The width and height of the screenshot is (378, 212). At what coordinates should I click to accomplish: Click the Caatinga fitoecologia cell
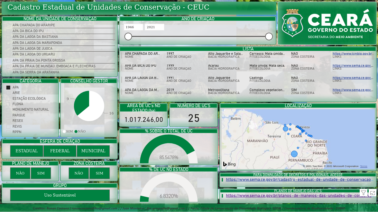(256, 78)
